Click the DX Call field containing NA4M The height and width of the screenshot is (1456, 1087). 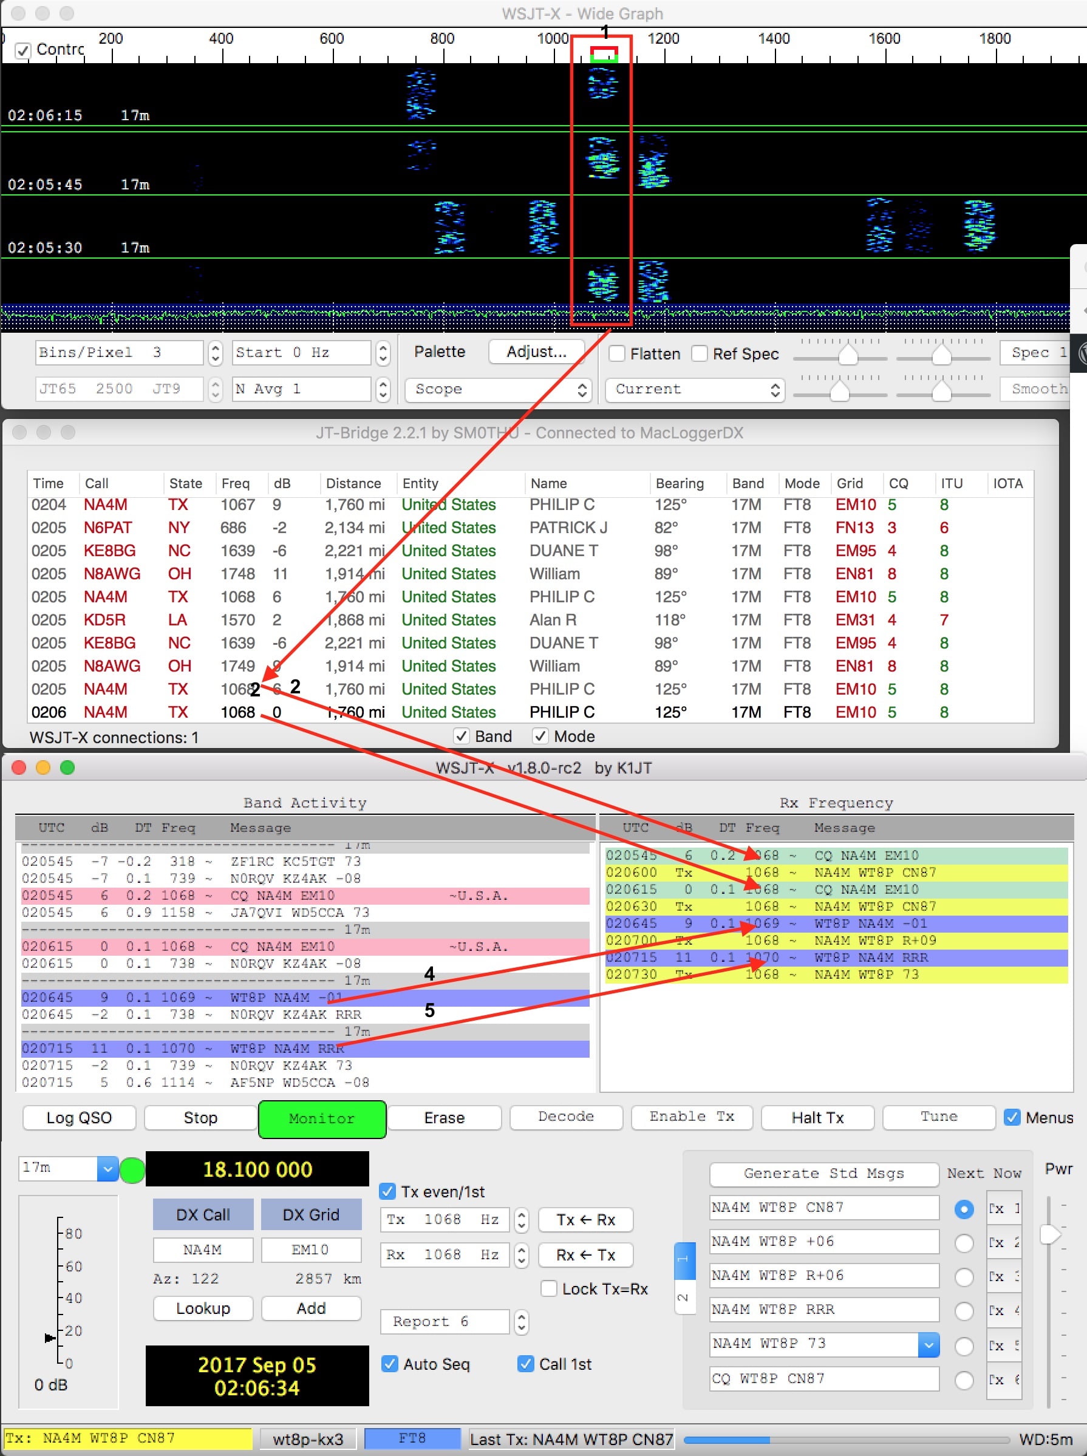(x=203, y=1250)
